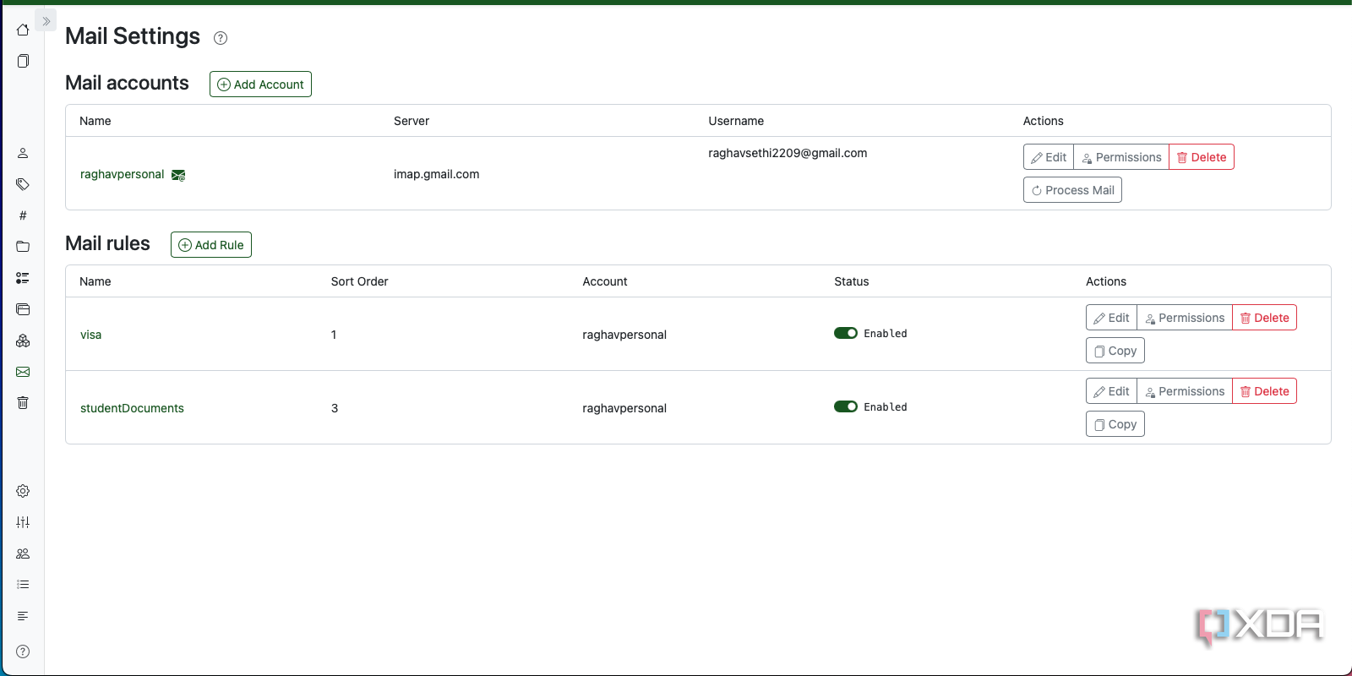Open the trash icon in sidebar
The height and width of the screenshot is (676, 1352).
click(23, 403)
